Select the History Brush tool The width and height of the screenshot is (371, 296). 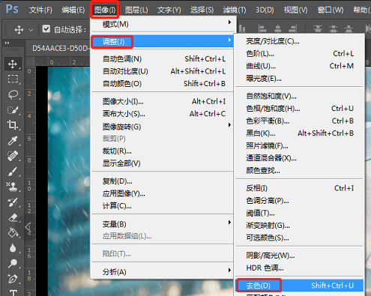point(13,202)
